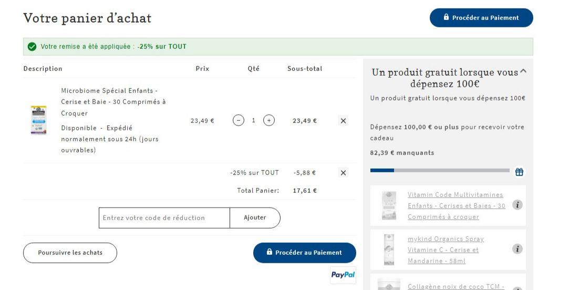Image resolution: width=569 pixels, height=290 pixels.
Task: Click the green discount applied checkmark icon
Action: click(32, 46)
